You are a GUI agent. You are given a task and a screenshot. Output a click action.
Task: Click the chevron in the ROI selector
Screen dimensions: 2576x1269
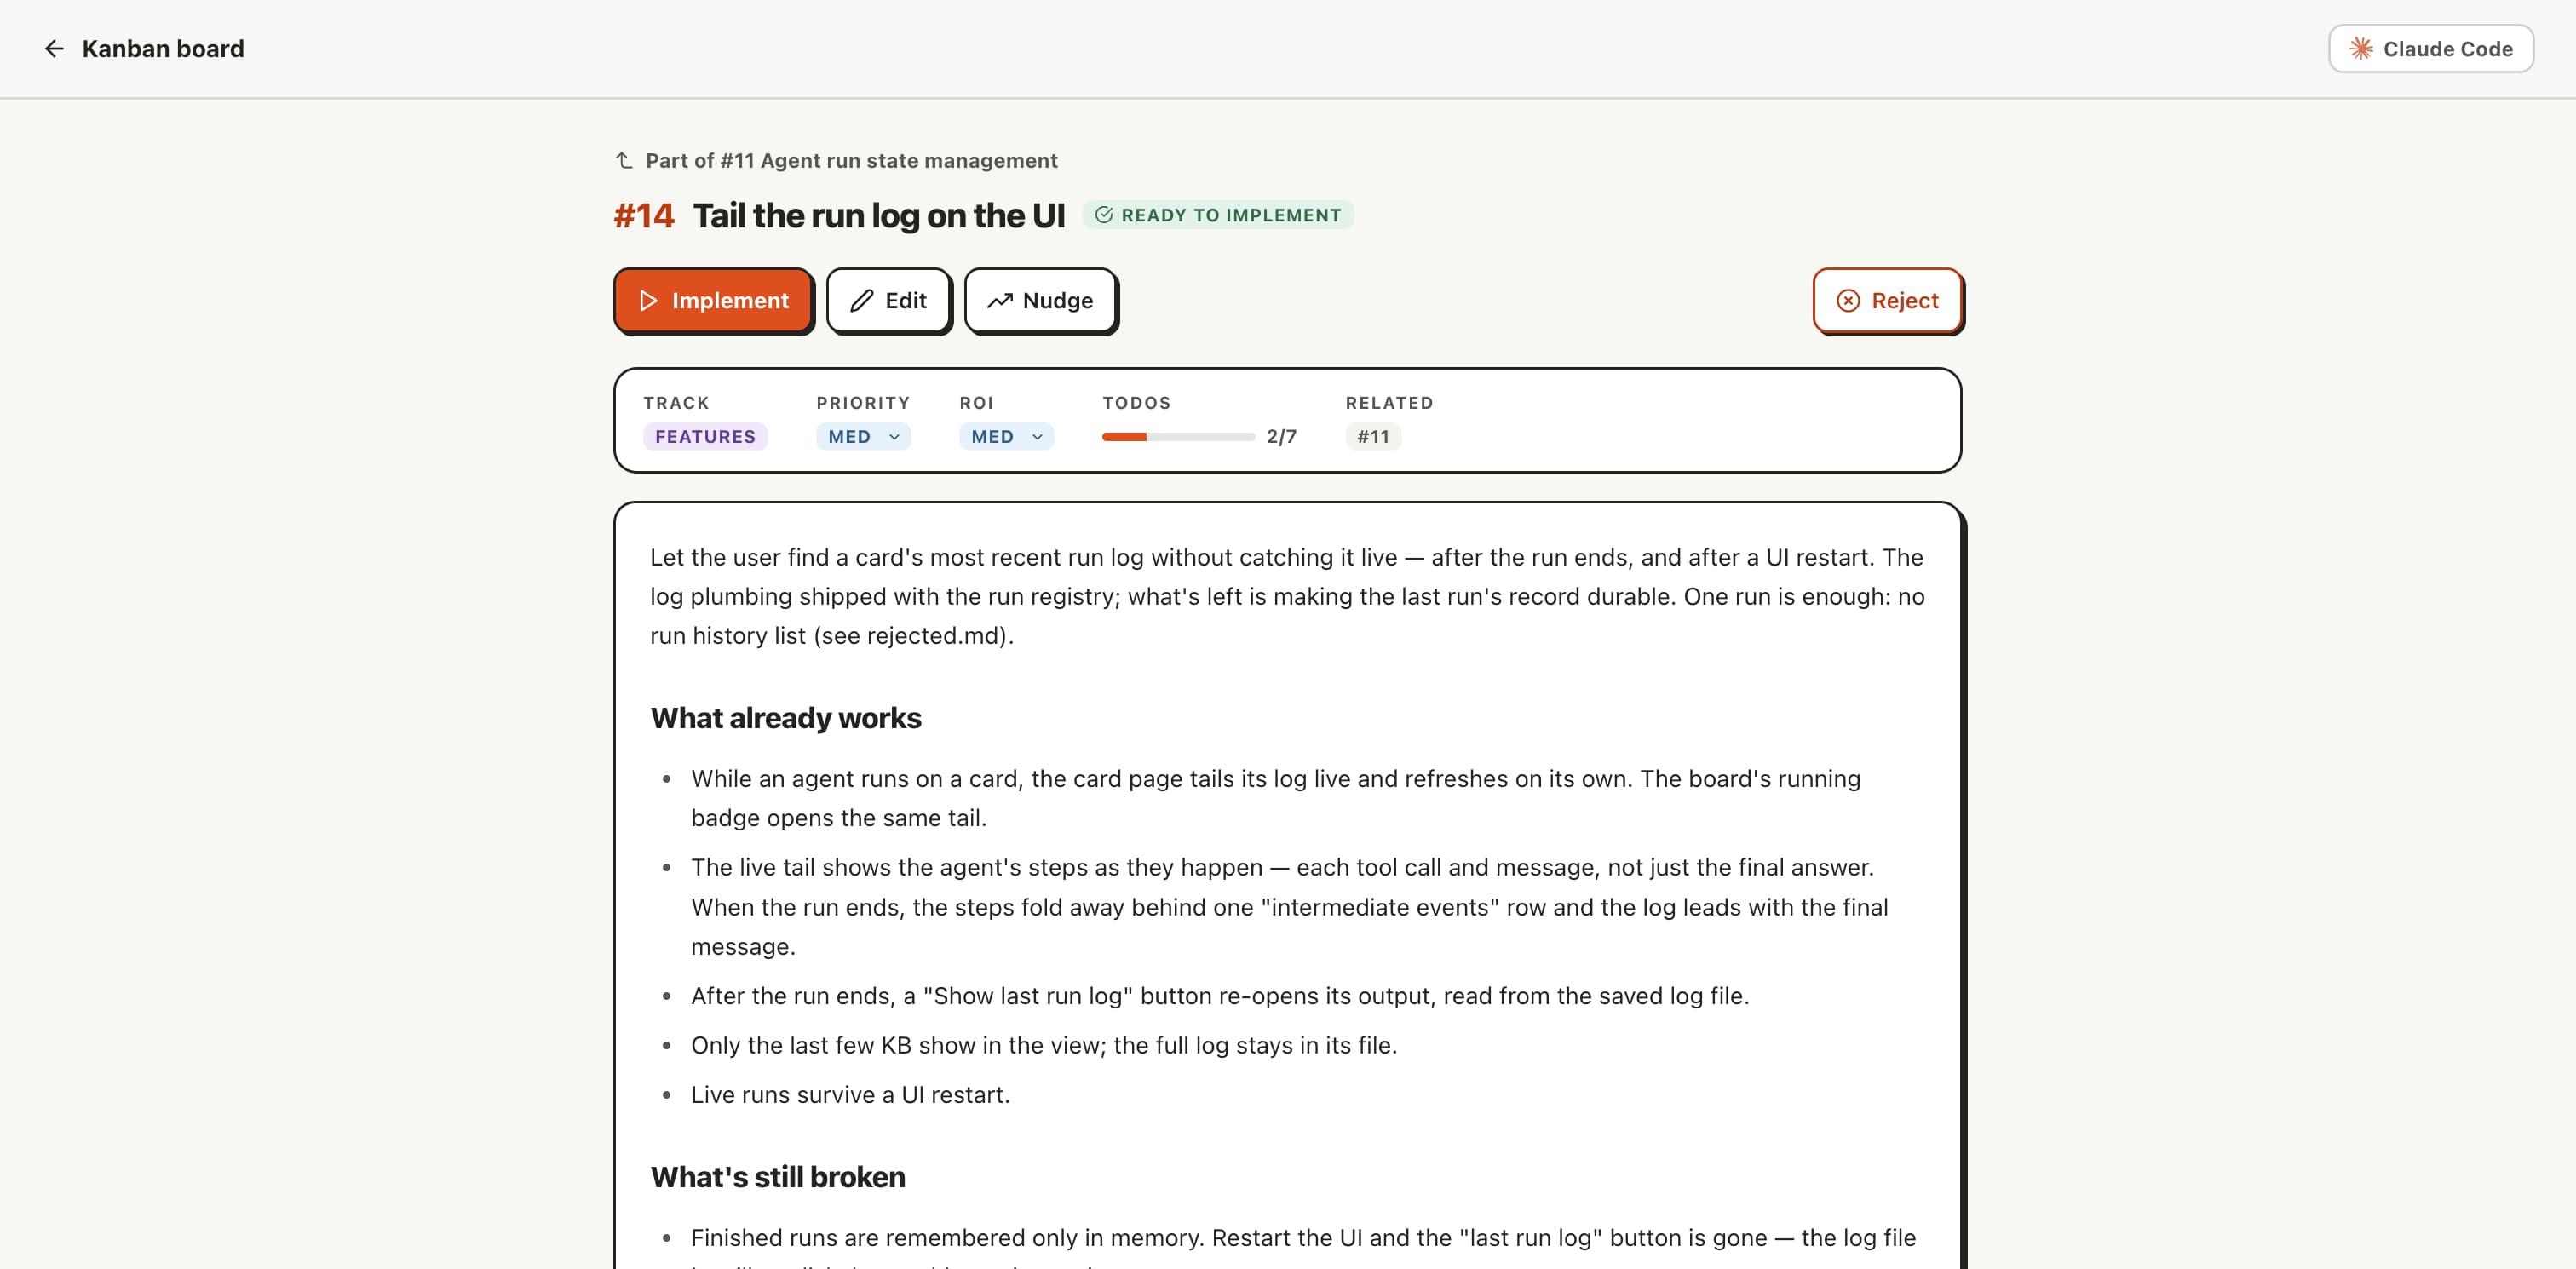click(1037, 437)
